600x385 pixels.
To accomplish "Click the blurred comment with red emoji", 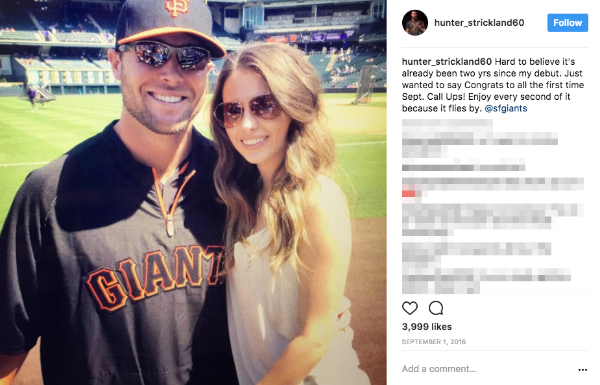I will 492,187.
